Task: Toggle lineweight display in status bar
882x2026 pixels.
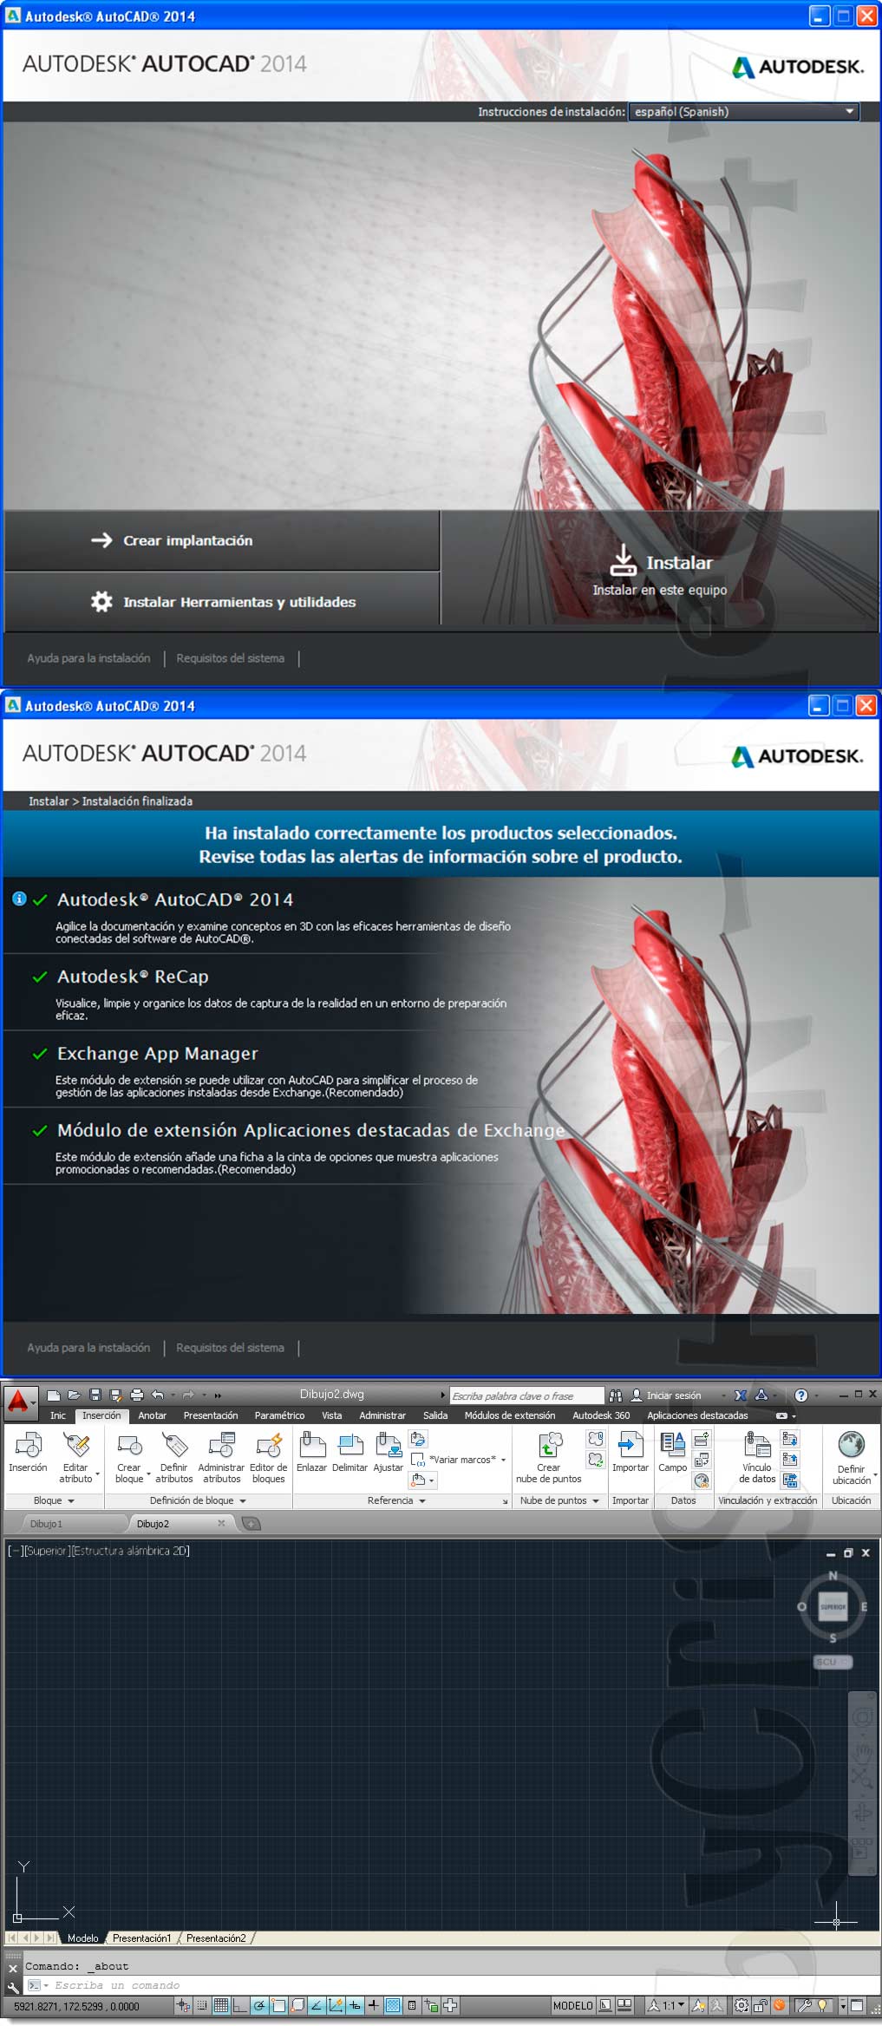Action: pyautogui.click(x=374, y=2005)
